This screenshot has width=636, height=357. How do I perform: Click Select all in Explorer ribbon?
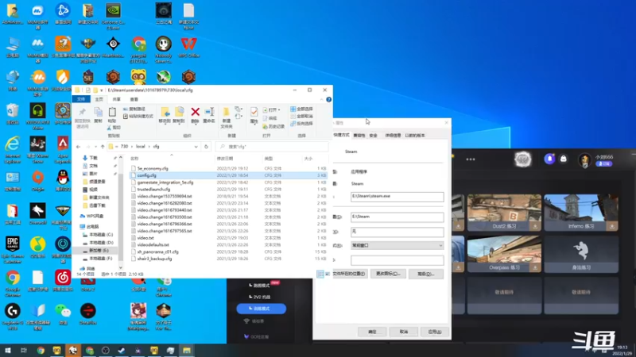pyautogui.click(x=301, y=109)
